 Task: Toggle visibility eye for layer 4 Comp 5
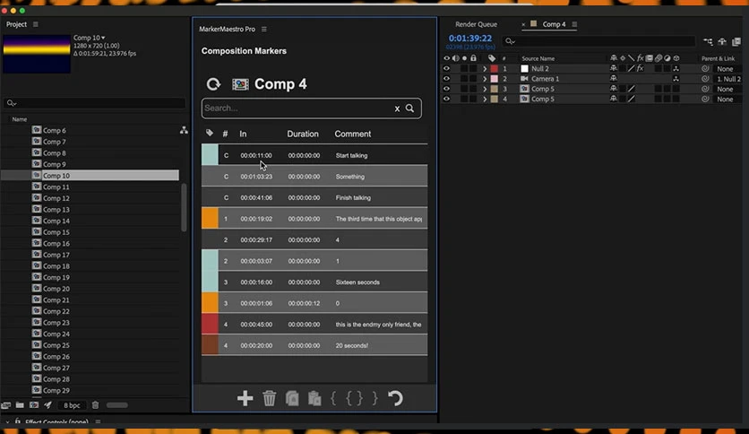(x=446, y=99)
